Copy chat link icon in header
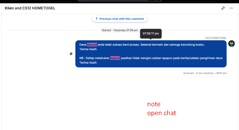Image resolution: width=239 pixels, height=130 pixels. (x=223, y=8)
